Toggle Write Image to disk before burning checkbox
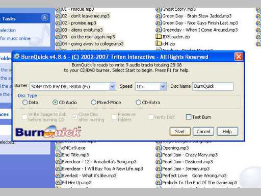The image size is (261, 196). [24, 117]
